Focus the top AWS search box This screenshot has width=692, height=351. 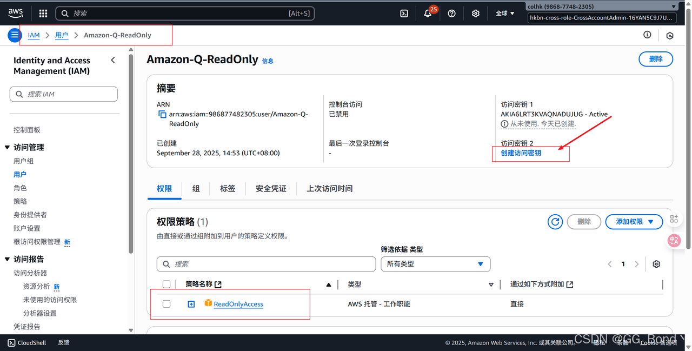click(x=185, y=14)
